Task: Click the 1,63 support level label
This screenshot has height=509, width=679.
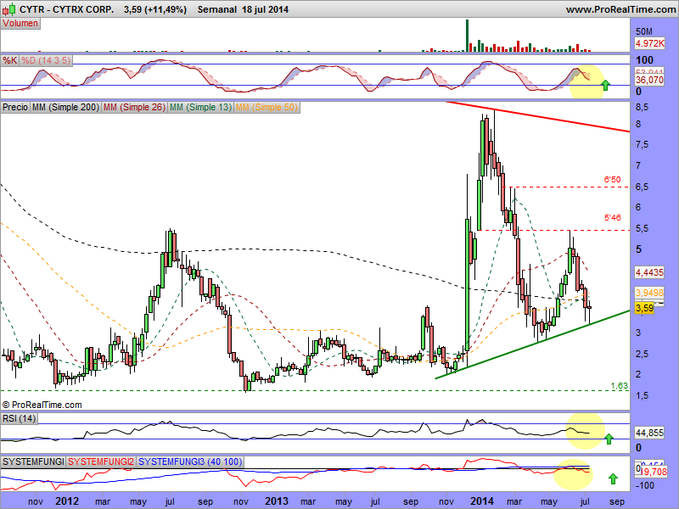Action: pyautogui.click(x=620, y=385)
